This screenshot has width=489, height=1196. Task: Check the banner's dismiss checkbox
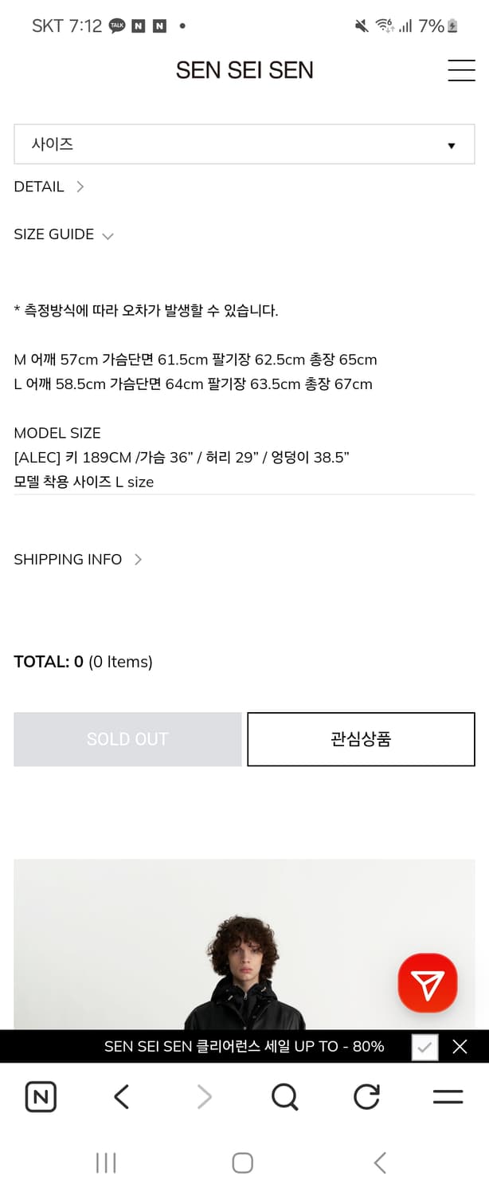[x=424, y=1047]
